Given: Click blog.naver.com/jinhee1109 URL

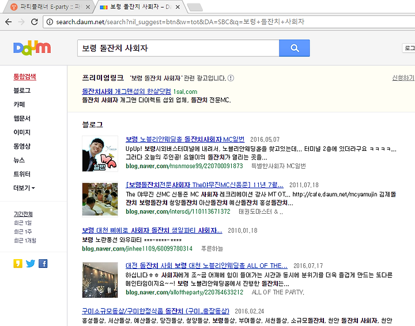Looking at the screenshot, I should click(137, 249).
